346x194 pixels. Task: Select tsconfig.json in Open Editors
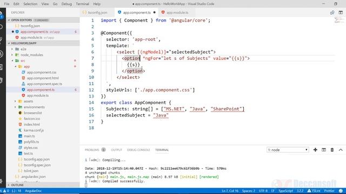point(30,26)
